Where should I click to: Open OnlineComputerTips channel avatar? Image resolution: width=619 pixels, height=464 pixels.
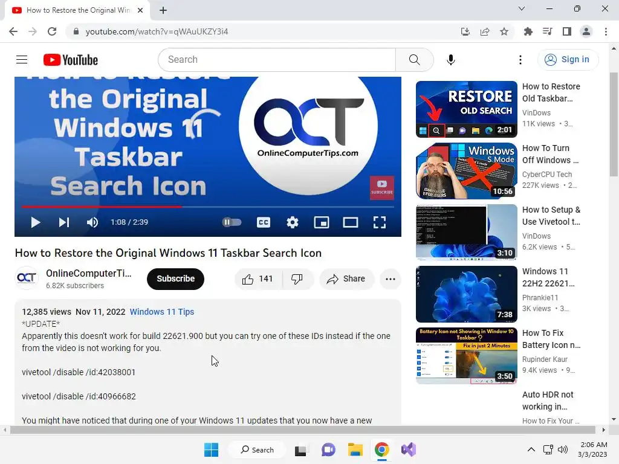tap(27, 278)
